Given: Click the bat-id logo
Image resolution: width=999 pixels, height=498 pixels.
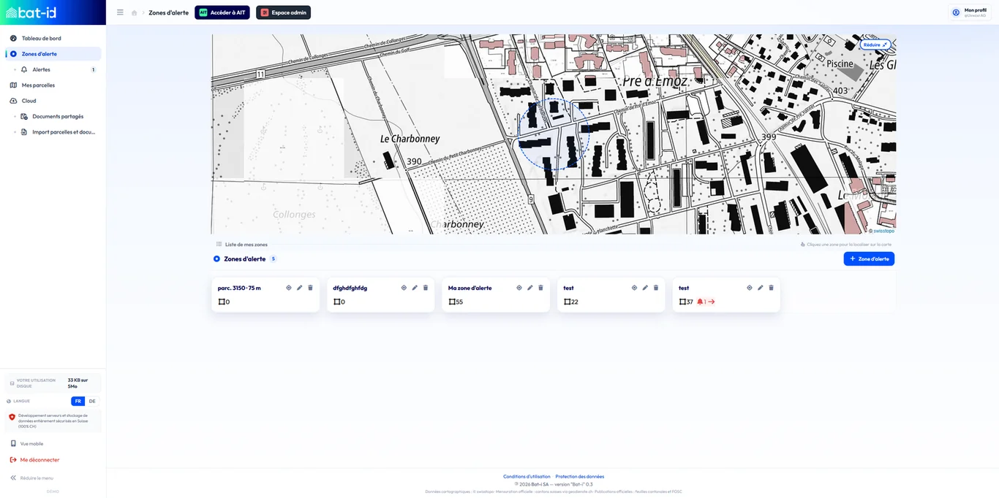Looking at the screenshot, I should (31, 12).
